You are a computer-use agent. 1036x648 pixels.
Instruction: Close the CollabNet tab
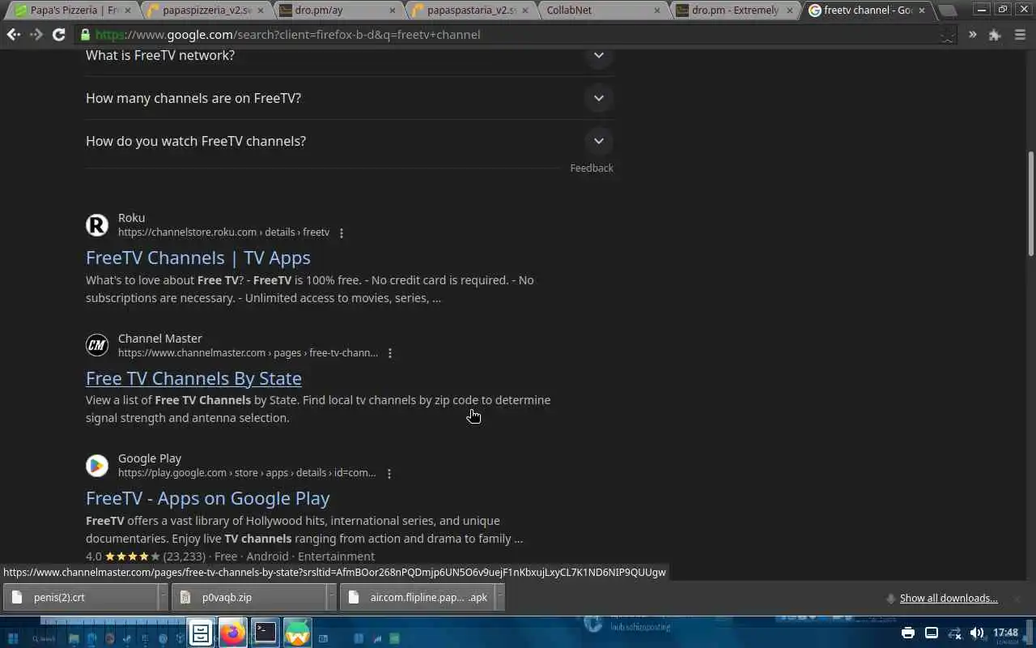coord(657,11)
